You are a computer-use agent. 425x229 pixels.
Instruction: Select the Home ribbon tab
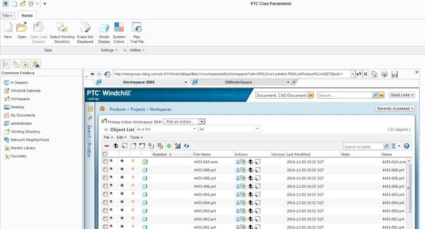27,15
